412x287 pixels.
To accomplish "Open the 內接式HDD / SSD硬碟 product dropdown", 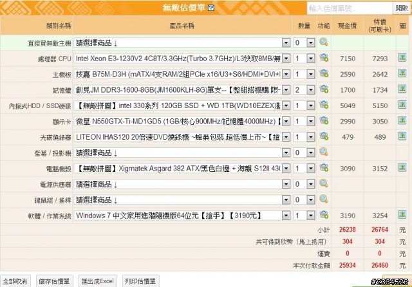I will (182, 106).
